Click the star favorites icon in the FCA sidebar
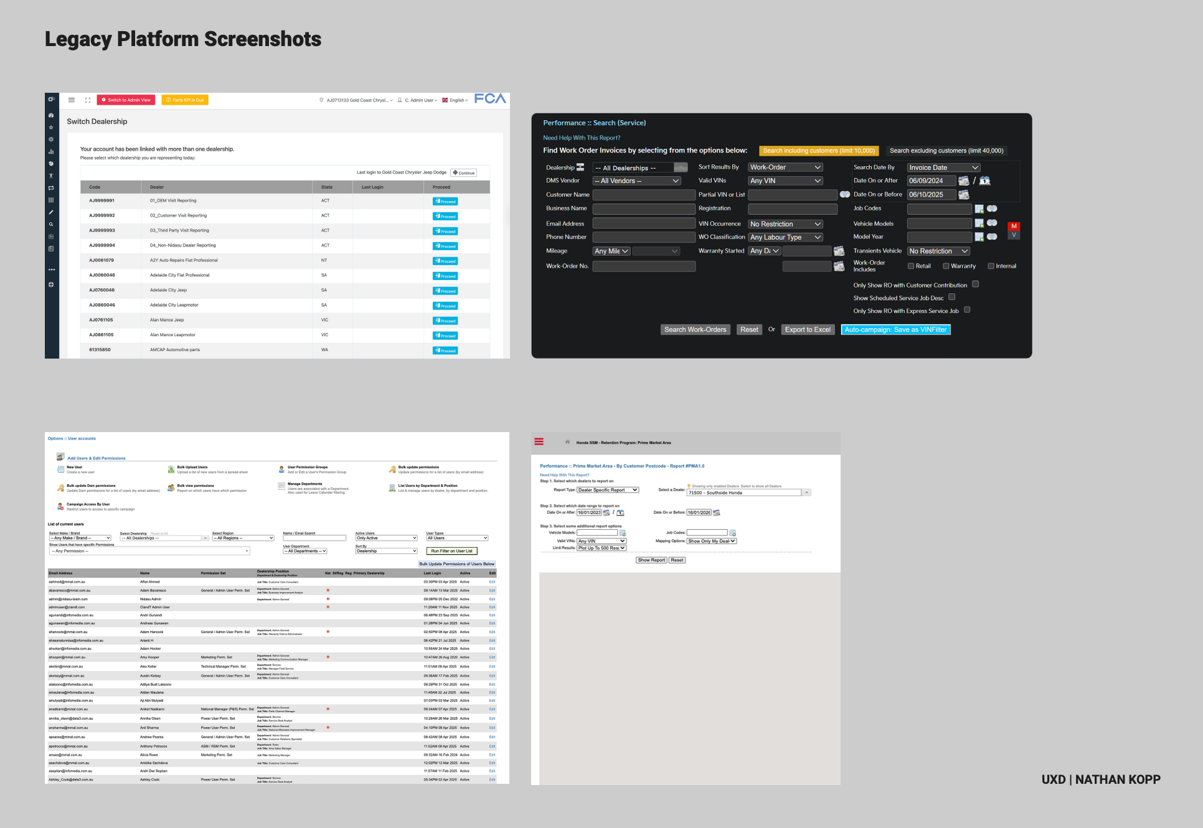Image resolution: width=1203 pixels, height=828 pixels. pyautogui.click(x=51, y=127)
